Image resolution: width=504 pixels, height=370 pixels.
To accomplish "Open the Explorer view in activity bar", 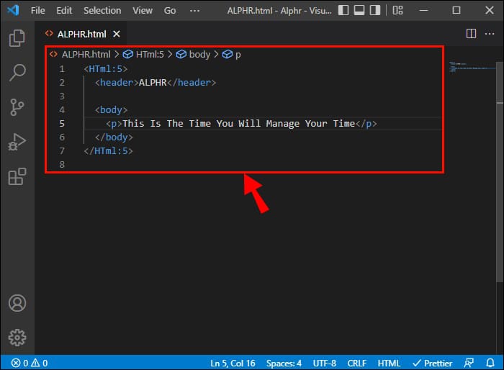I will point(17,38).
